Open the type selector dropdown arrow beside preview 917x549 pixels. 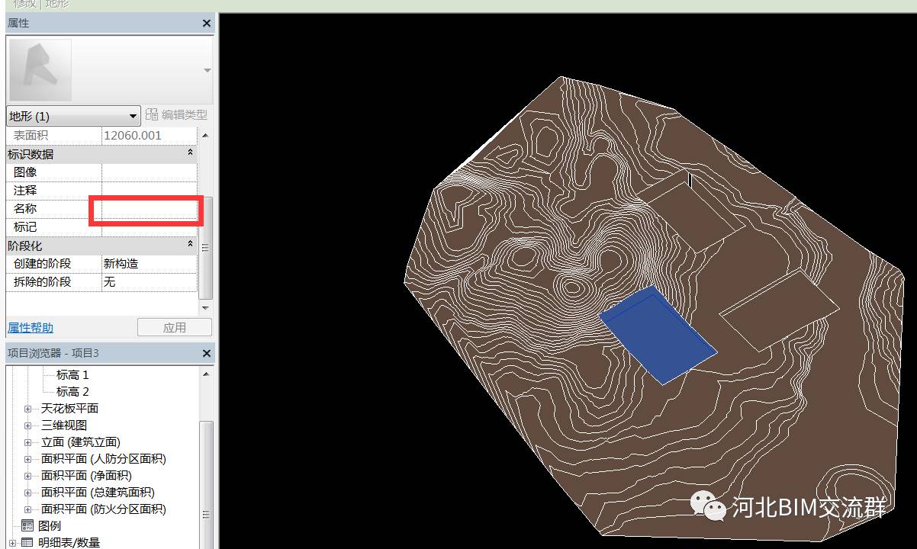207,70
